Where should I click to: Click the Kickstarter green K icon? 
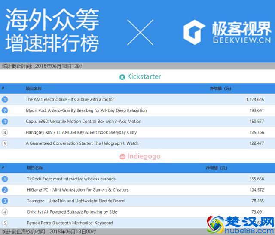(122, 77)
